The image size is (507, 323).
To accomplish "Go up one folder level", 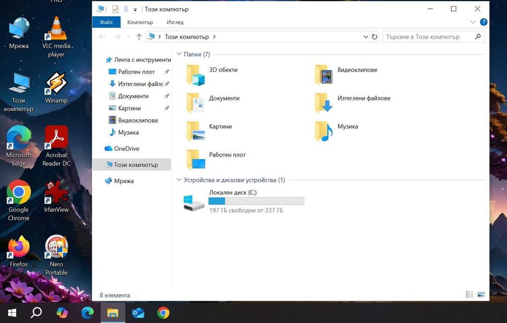I will pos(139,37).
